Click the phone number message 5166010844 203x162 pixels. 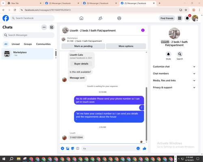76,137
